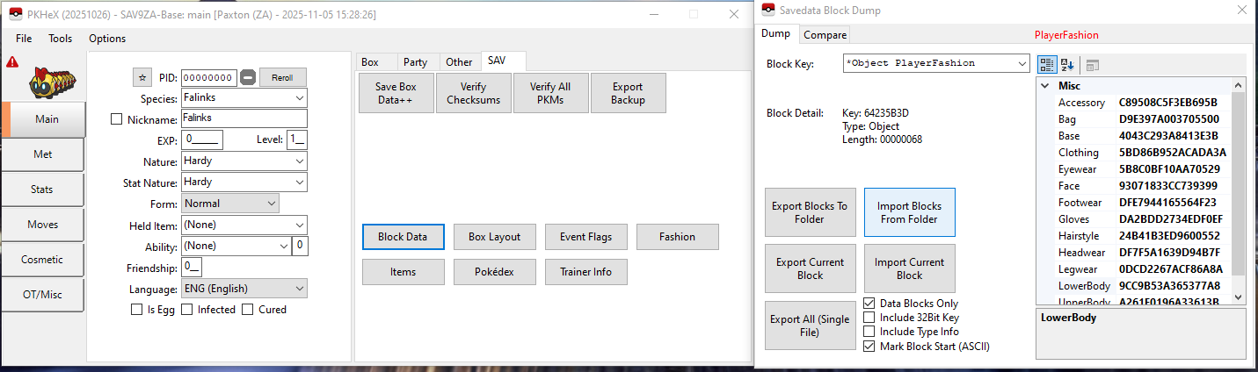This screenshot has height=372, width=1258.
Task: Select the Dump tab
Action: coord(775,34)
